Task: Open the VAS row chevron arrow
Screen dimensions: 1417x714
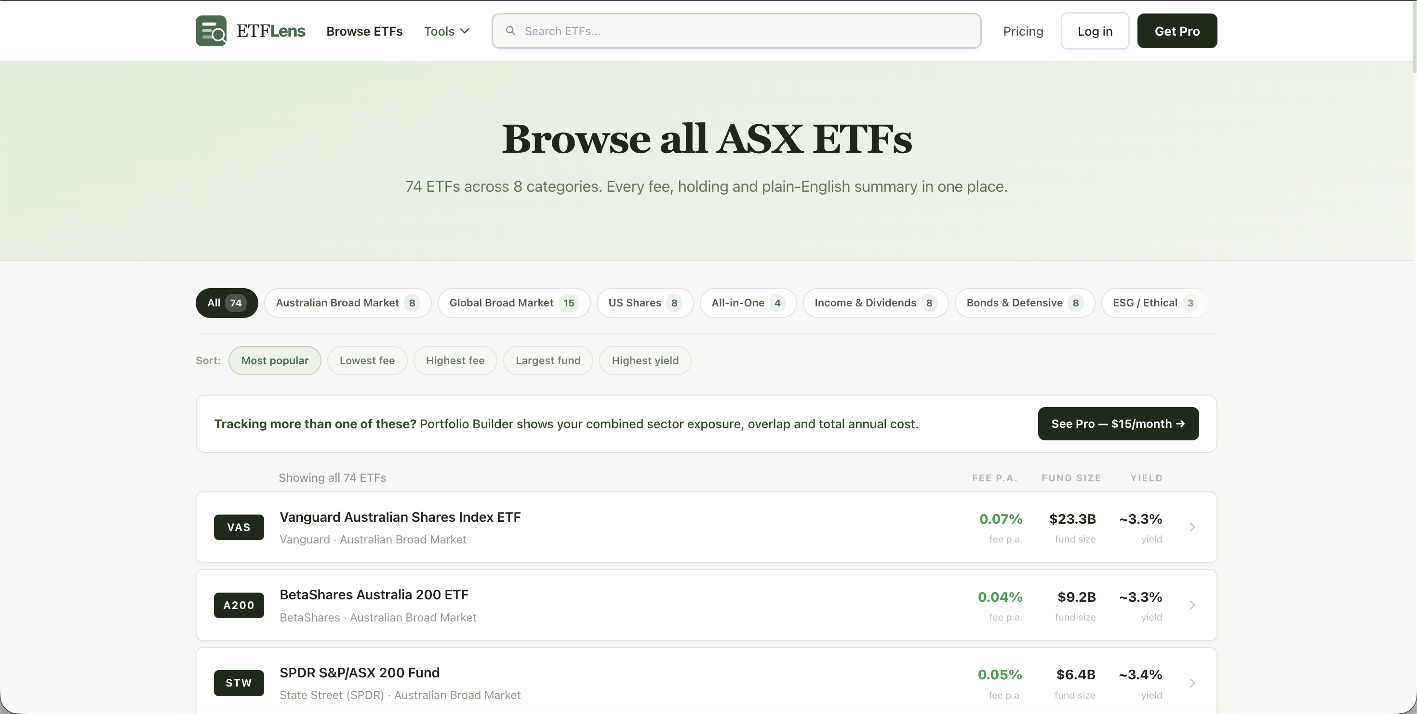Action: point(1191,527)
